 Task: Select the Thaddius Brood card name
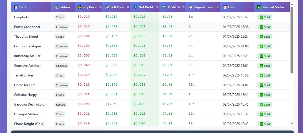point(26,37)
